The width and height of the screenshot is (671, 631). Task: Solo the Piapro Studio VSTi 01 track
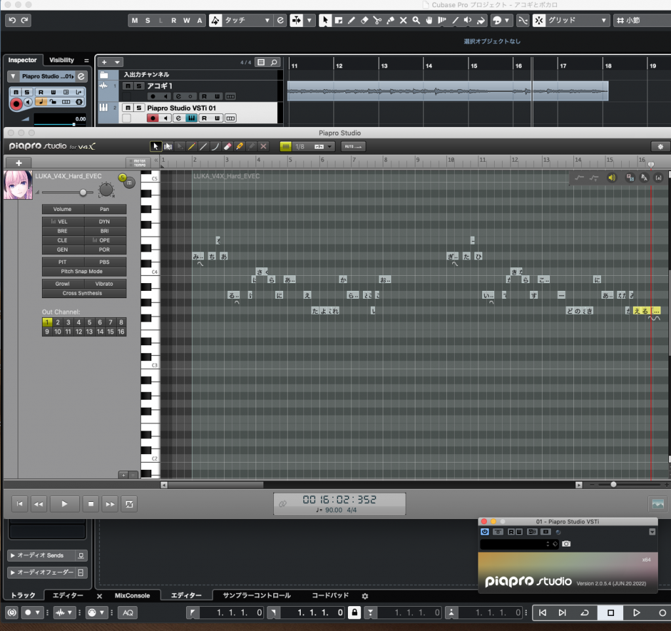pos(140,107)
